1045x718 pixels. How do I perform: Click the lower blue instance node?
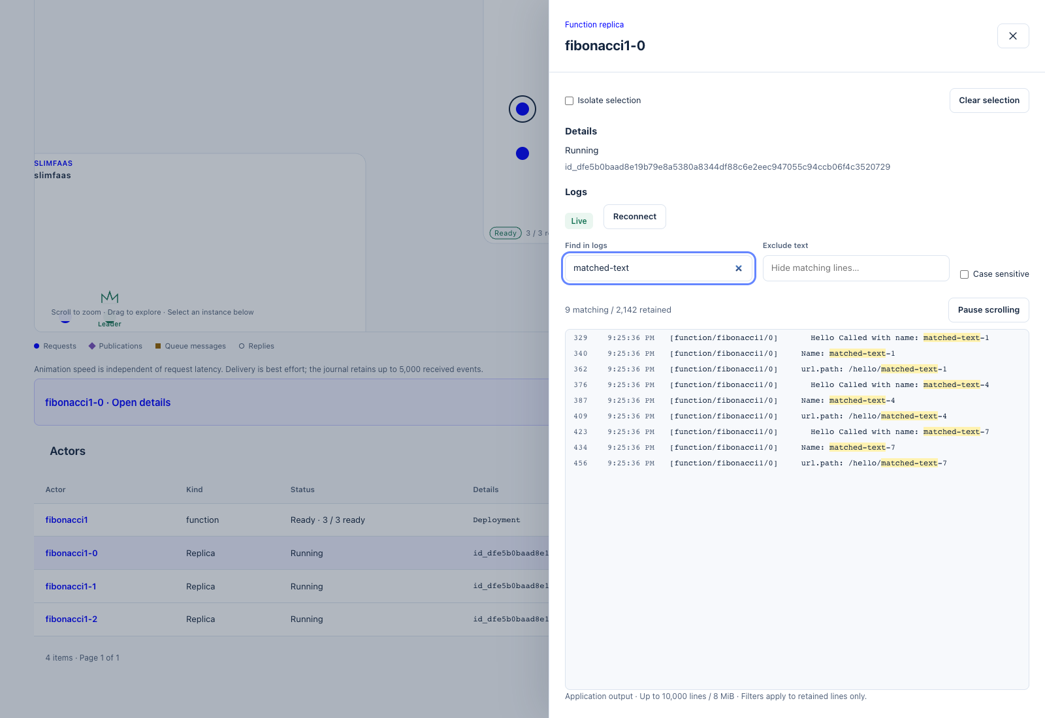coord(522,153)
